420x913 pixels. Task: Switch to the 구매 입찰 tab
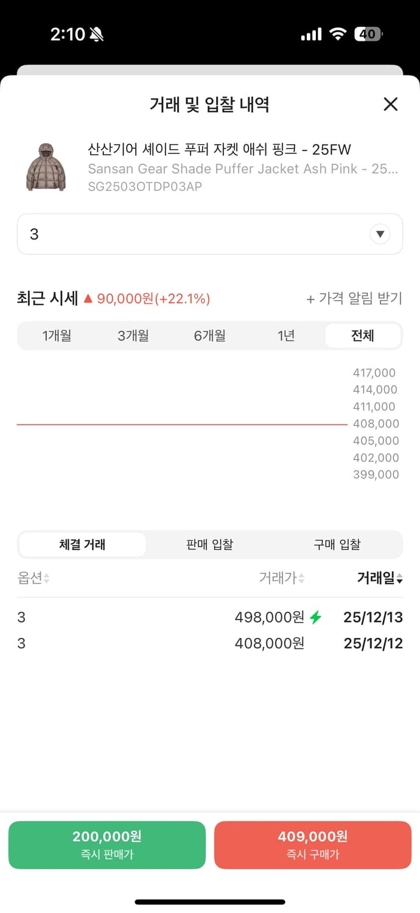pos(337,544)
